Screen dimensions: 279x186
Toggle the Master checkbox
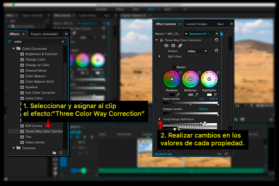(x=174, y=67)
